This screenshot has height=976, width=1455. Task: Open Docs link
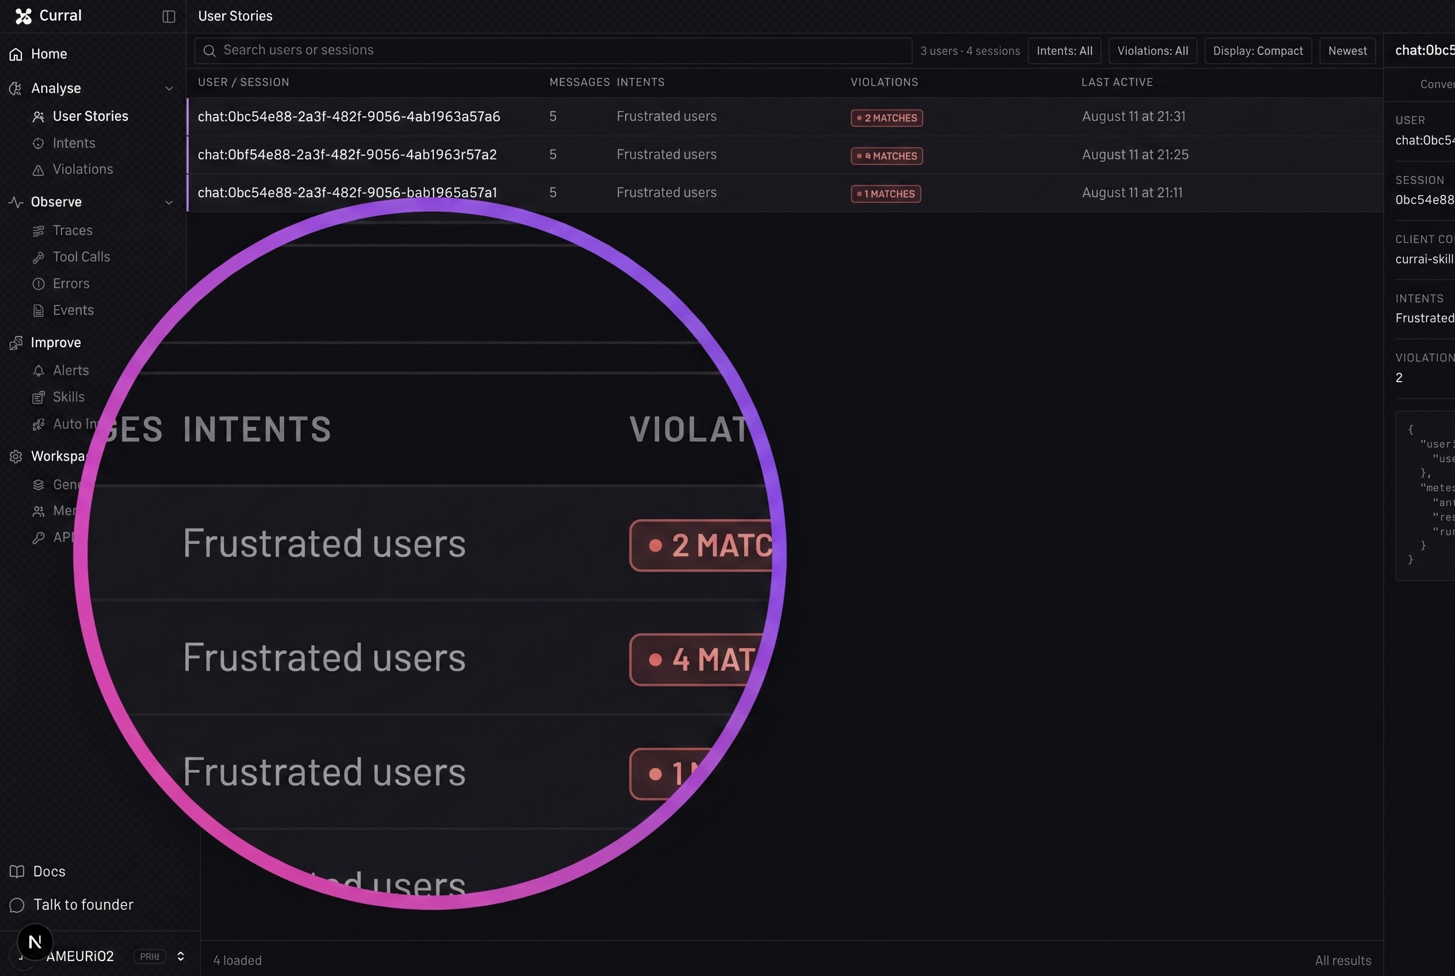tap(49, 871)
